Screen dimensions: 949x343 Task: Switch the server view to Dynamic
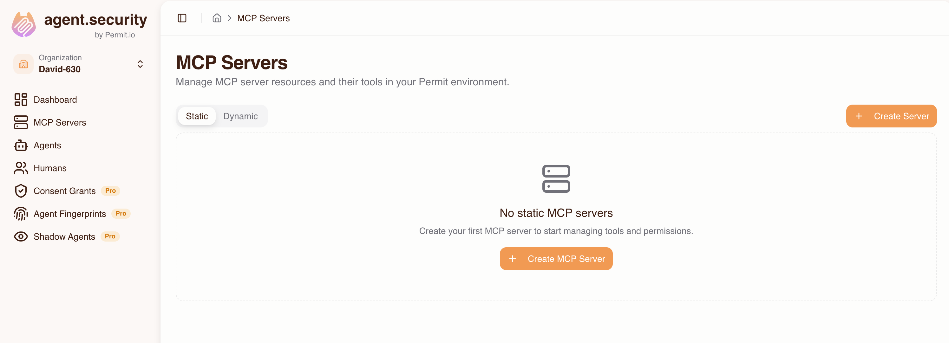[240, 116]
